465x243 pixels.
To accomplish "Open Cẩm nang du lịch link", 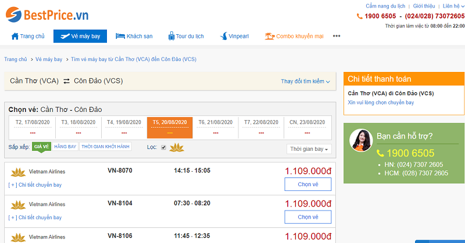I will pos(385,6).
